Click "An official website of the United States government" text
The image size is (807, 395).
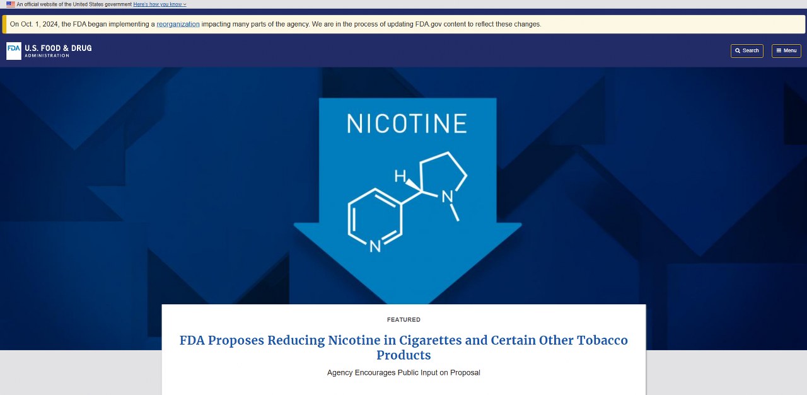[x=74, y=4]
